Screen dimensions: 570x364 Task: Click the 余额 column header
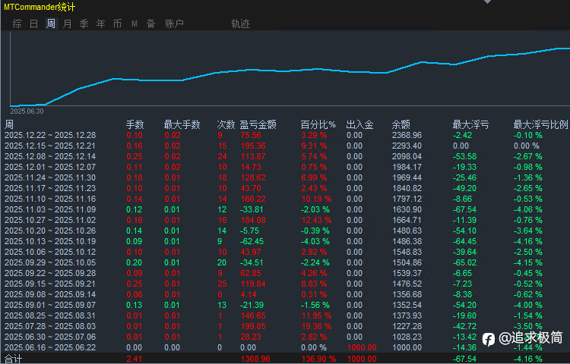(x=401, y=124)
